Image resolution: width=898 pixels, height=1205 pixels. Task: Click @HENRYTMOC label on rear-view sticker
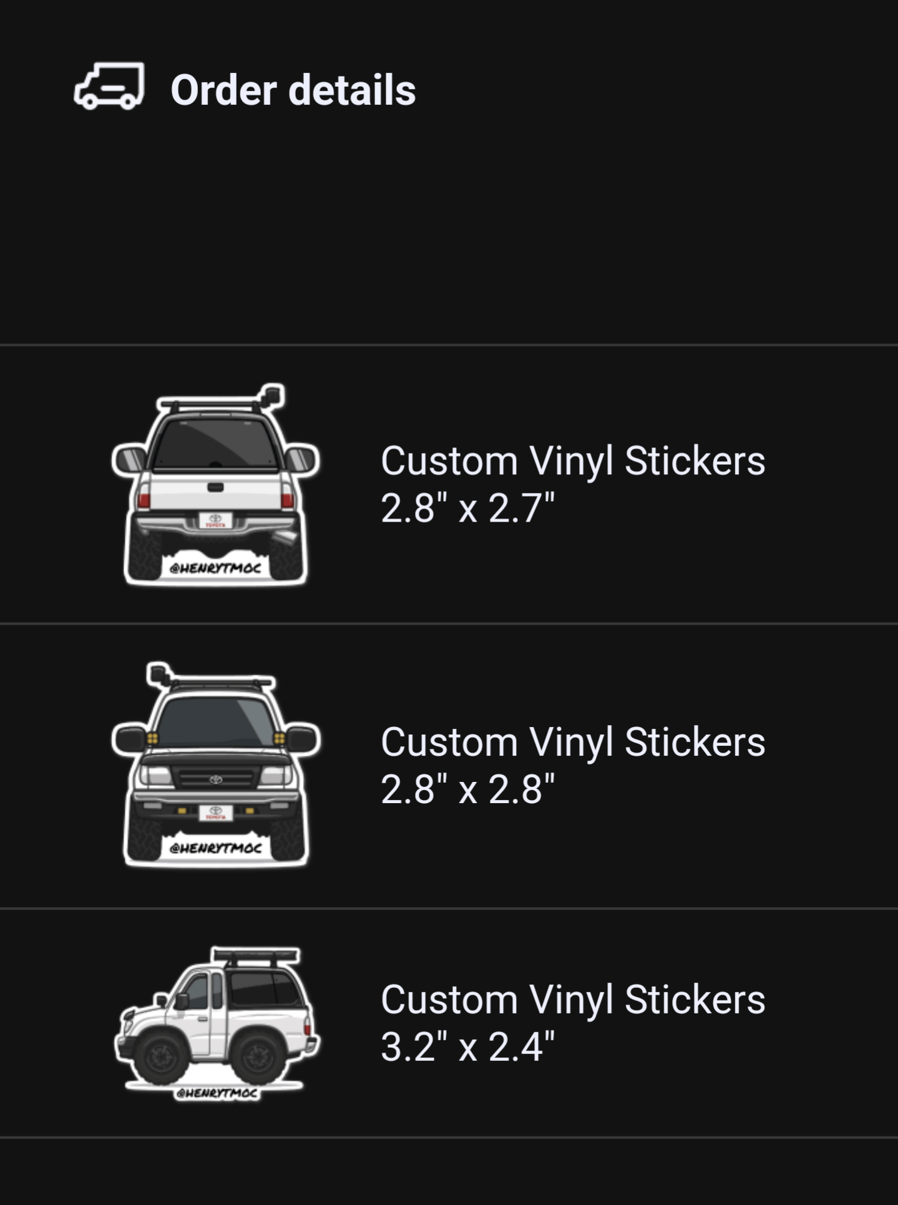pos(215,568)
